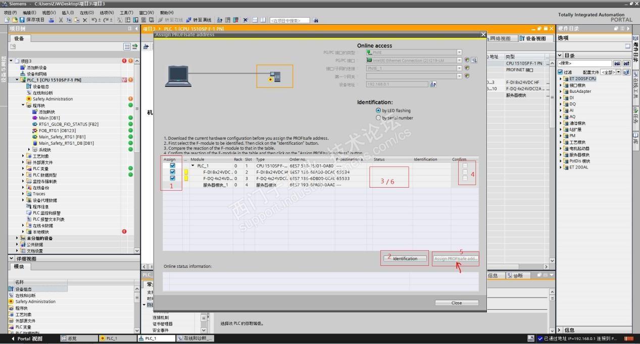Open the 在线(O) Online menu

pos(87,13)
